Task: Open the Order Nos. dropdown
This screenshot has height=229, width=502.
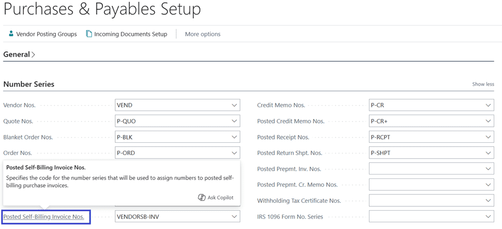Action: [x=234, y=153]
